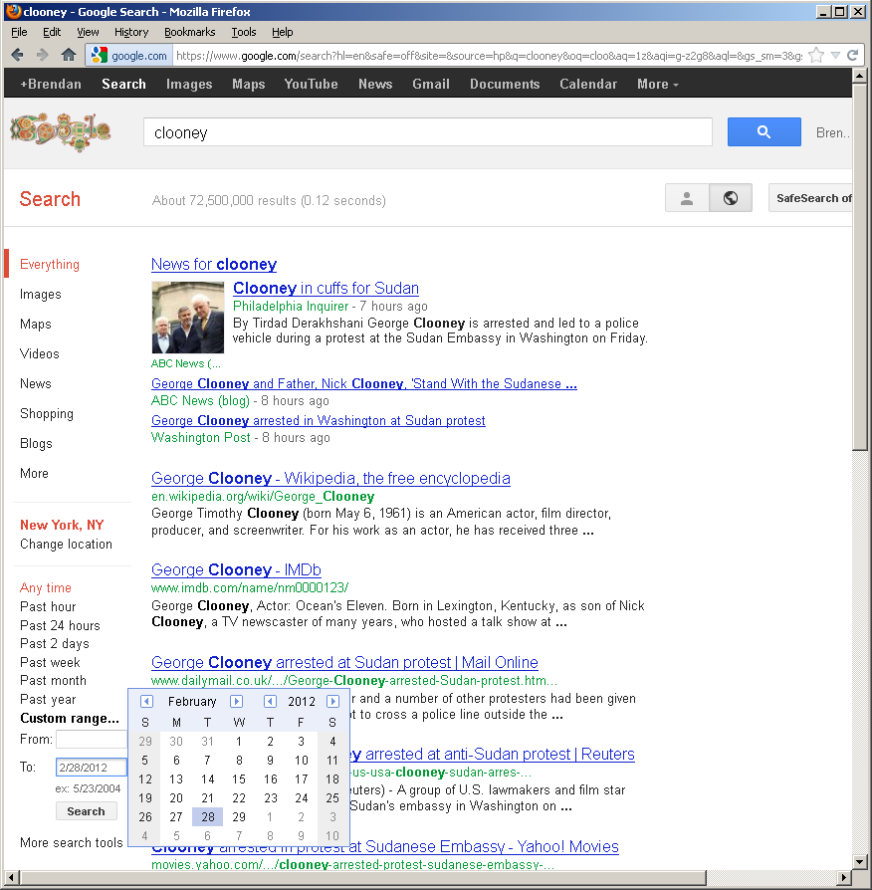872x890 pixels.
Task: Pick the highlighted date 28 in the calendar
Action: click(208, 816)
